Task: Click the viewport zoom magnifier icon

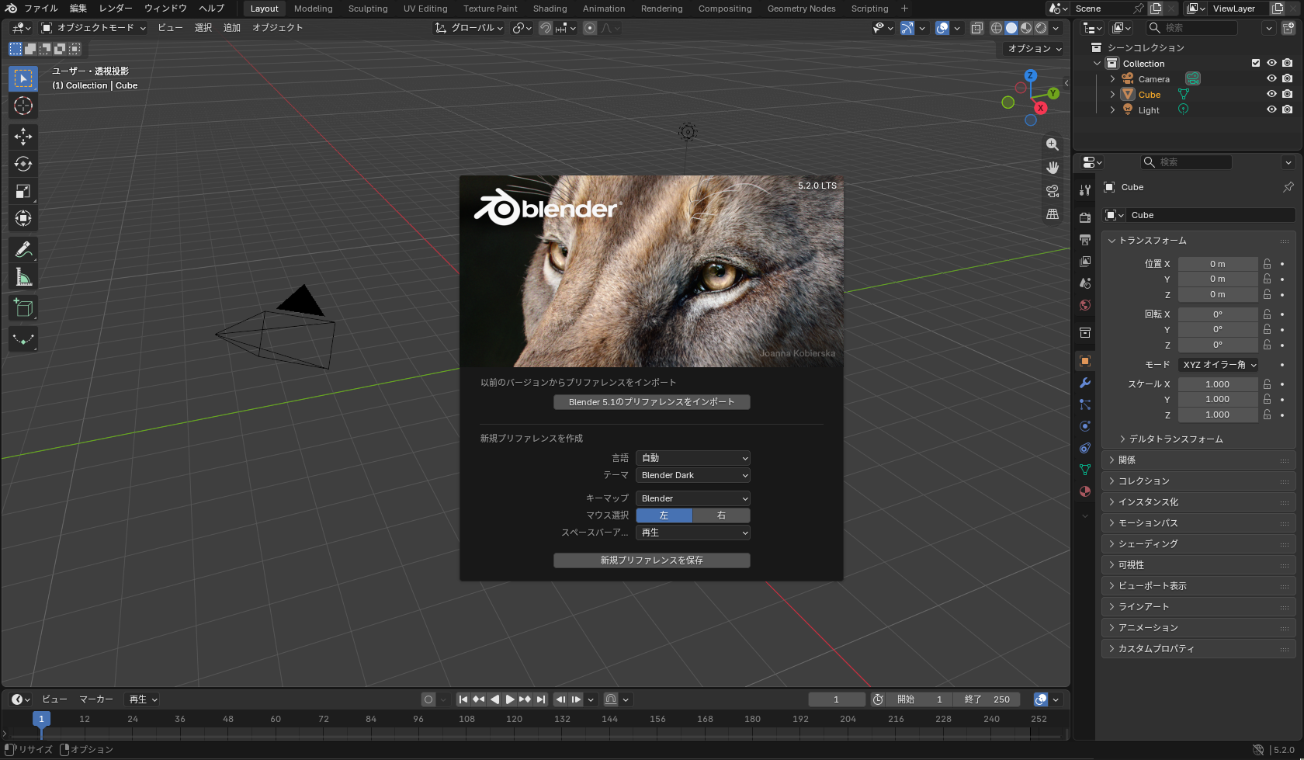Action: (x=1053, y=144)
